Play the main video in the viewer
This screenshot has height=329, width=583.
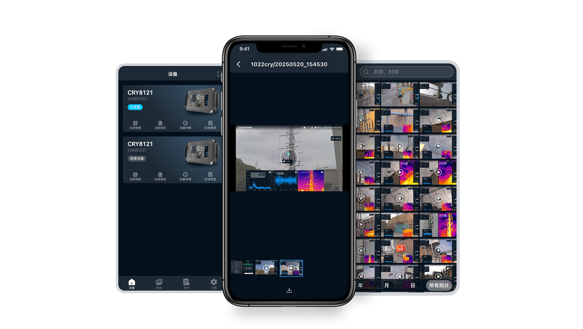click(289, 158)
